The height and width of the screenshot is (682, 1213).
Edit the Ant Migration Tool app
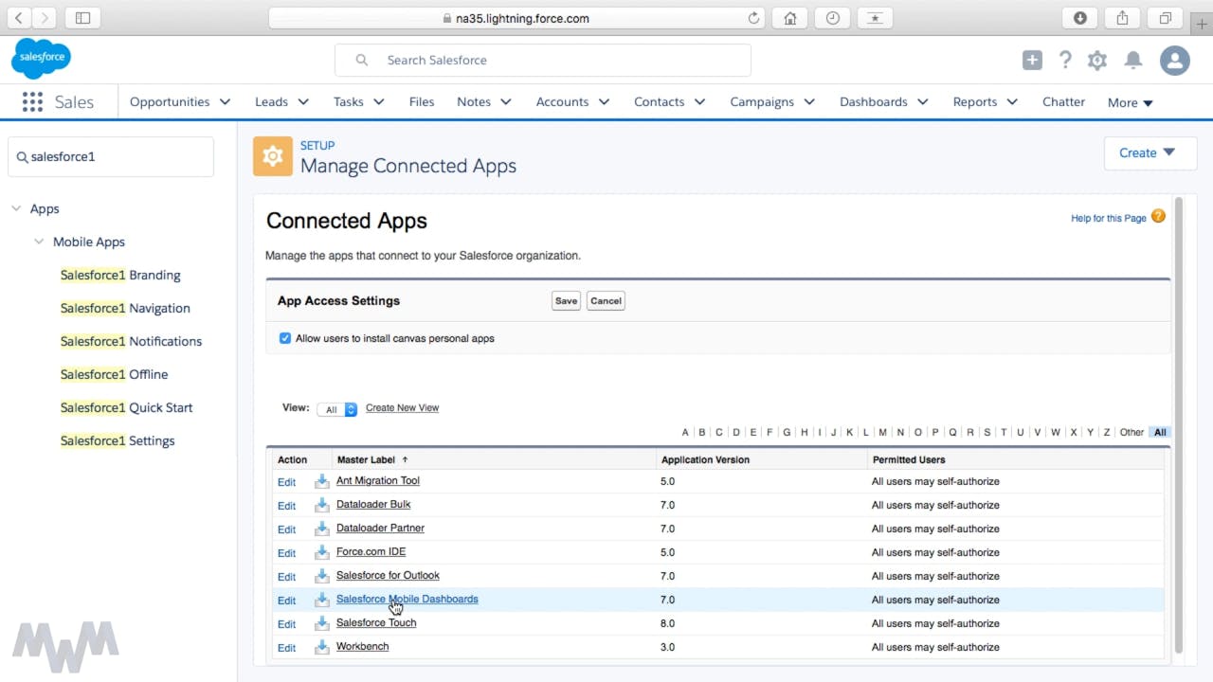pyautogui.click(x=286, y=482)
